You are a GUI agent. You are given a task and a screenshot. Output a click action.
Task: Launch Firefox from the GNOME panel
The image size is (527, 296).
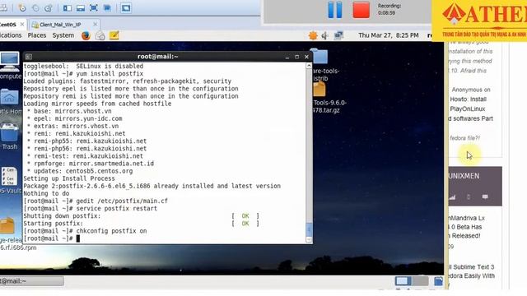tap(86, 35)
